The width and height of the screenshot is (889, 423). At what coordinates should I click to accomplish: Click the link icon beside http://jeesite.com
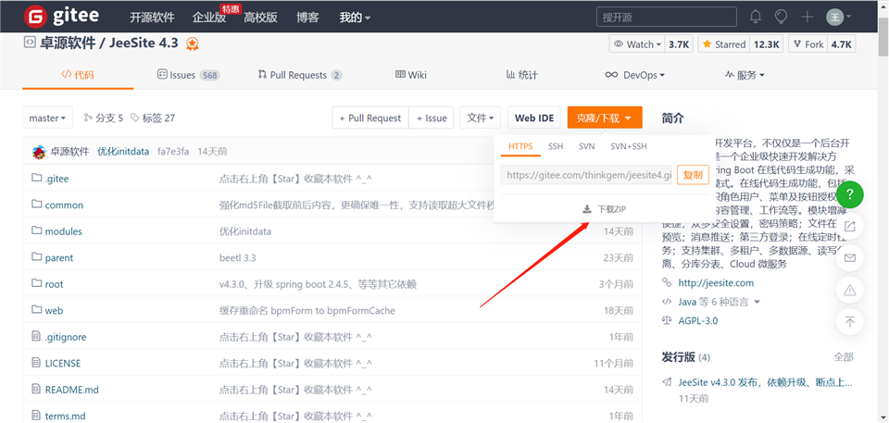[x=666, y=282]
